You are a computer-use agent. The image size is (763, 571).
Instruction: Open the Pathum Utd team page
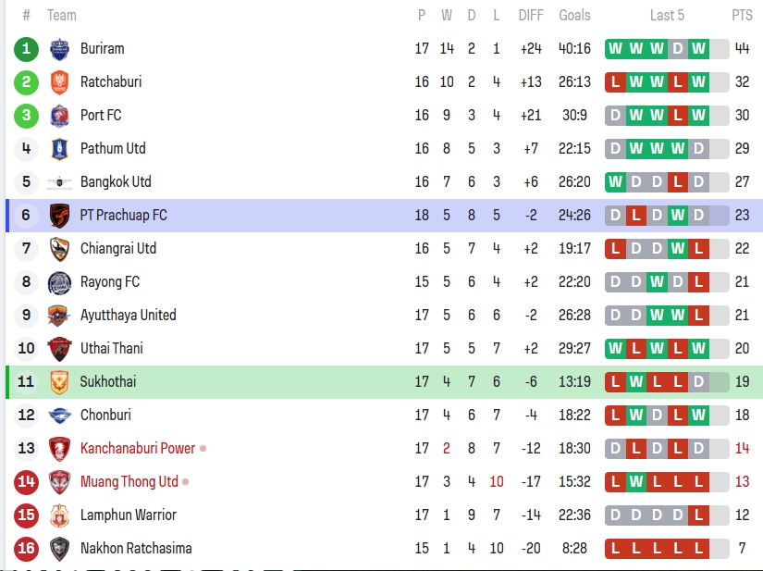click(x=113, y=149)
